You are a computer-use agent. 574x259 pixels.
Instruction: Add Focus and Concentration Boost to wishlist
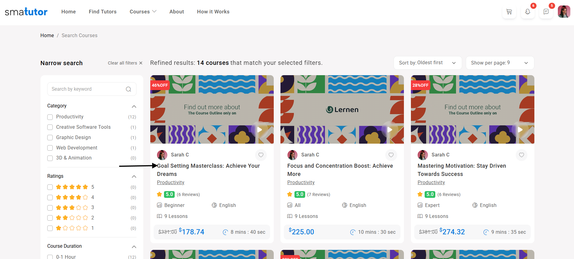pos(391,155)
